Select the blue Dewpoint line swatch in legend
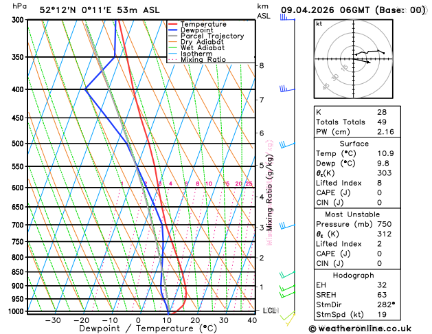This screenshot has height=334, width=432. pyautogui.click(x=173, y=30)
